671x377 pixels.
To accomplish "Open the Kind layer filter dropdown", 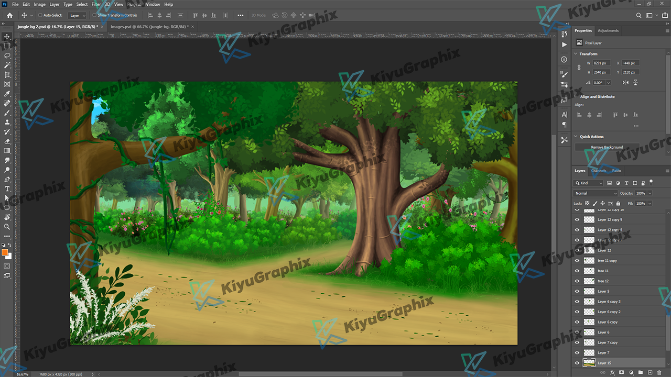I will tap(589, 183).
